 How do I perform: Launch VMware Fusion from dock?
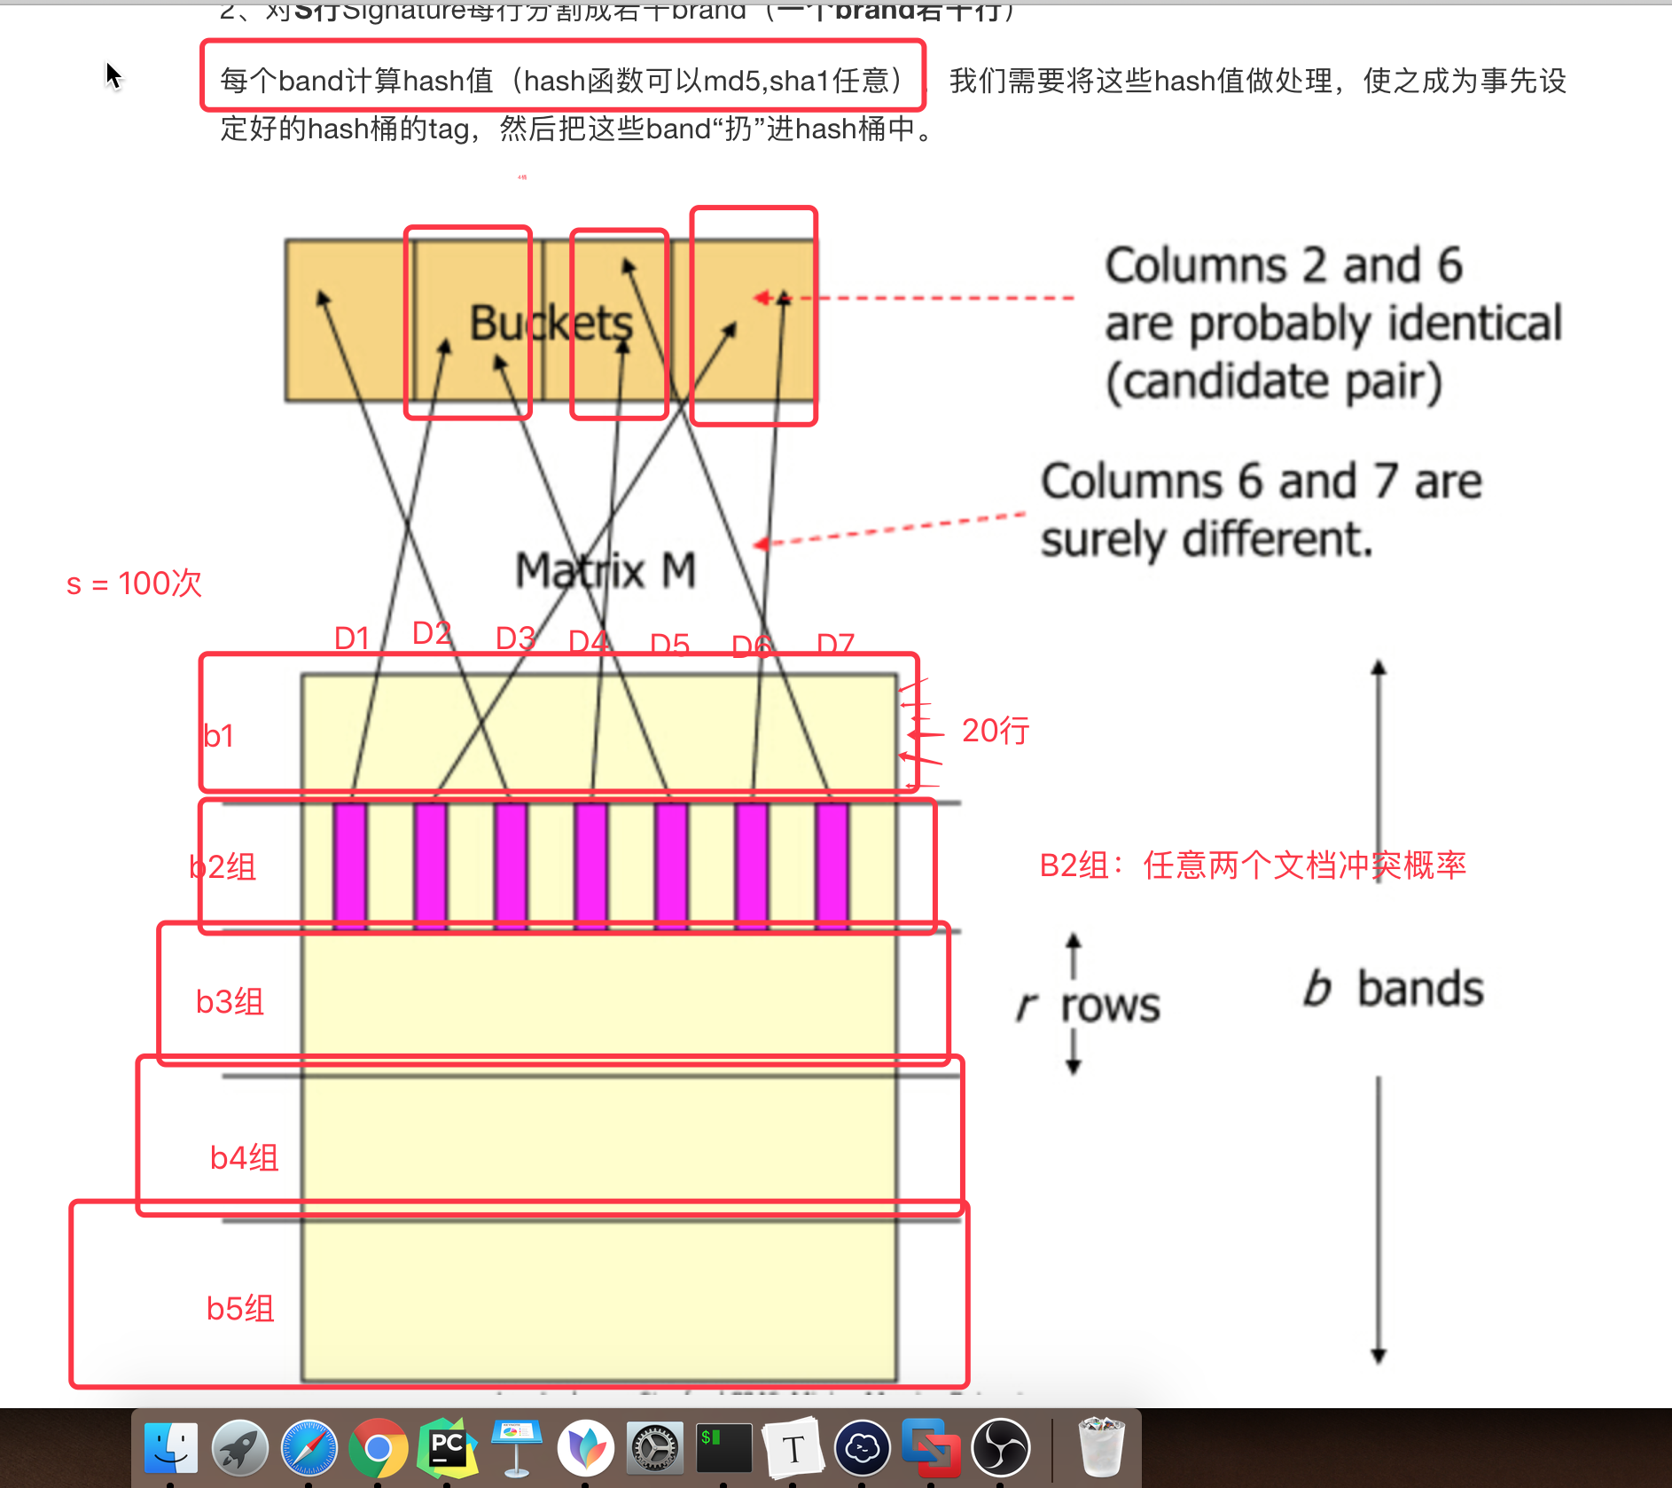click(931, 1447)
